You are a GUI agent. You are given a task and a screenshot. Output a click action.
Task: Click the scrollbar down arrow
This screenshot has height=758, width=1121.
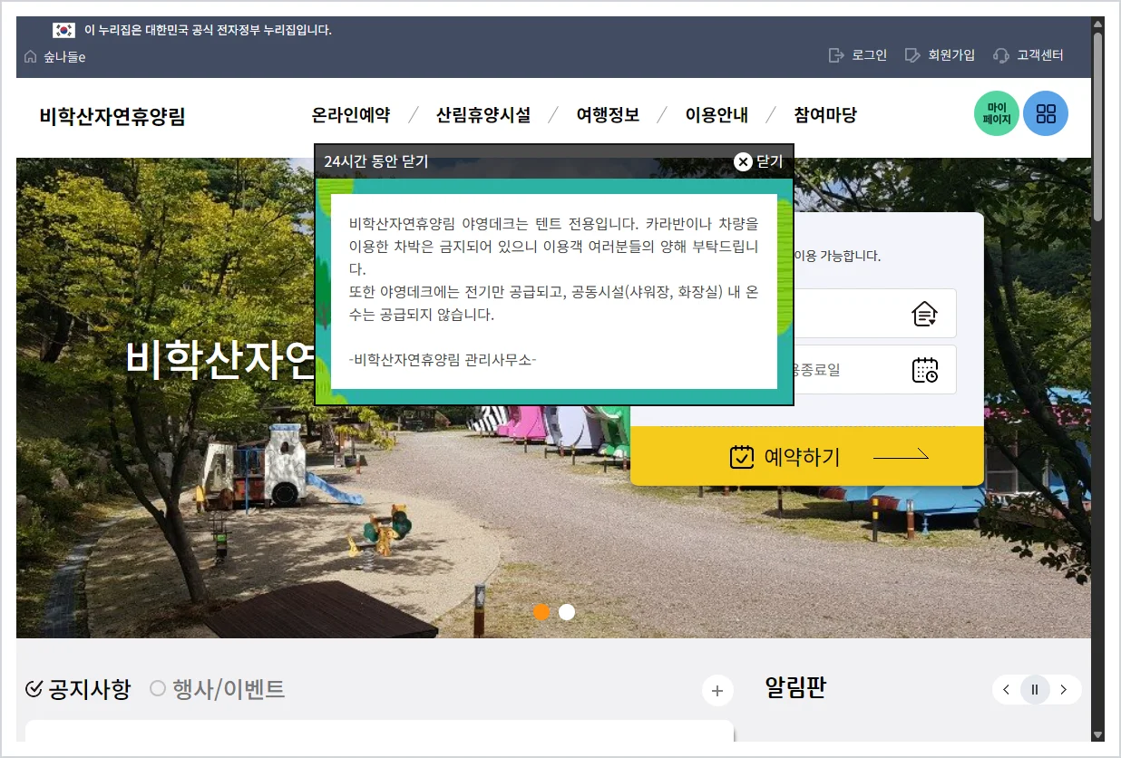pyautogui.click(x=1097, y=734)
